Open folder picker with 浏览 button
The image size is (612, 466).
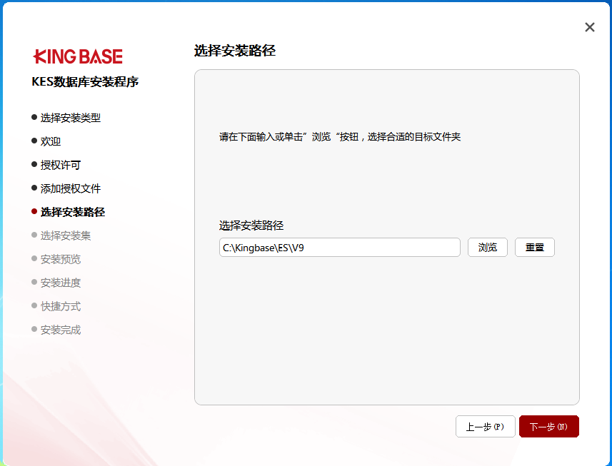pos(488,247)
